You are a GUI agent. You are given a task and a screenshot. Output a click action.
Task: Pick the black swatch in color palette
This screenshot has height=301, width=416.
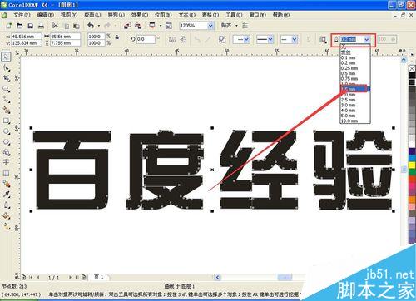(412, 76)
